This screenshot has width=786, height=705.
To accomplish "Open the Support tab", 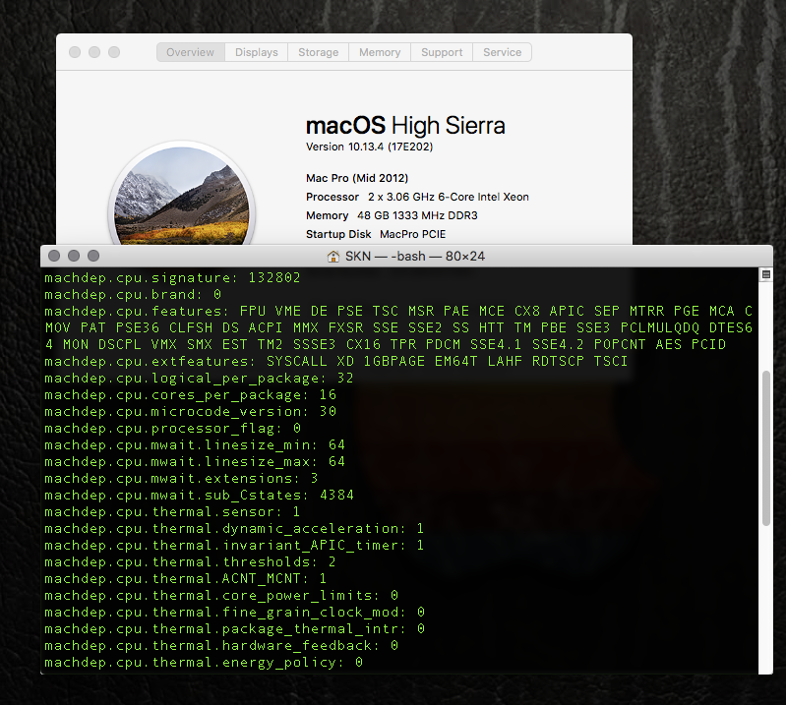I will [x=442, y=52].
